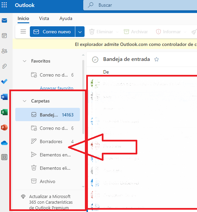Open the Eliminar dropdown arrow
The height and width of the screenshot is (212, 197).
pos(117,32)
